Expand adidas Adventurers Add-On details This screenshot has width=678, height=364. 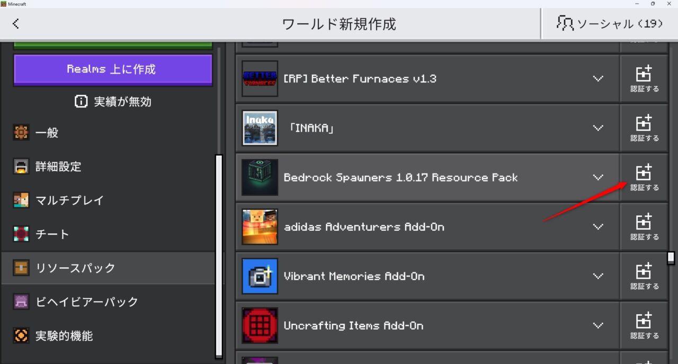click(x=598, y=226)
